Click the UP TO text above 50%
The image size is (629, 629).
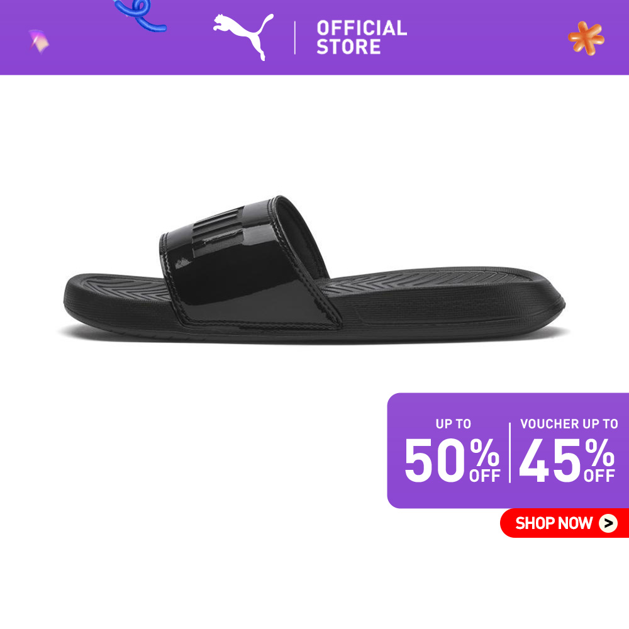point(454,423)
